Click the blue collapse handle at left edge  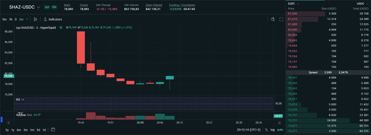click(1, 119)
